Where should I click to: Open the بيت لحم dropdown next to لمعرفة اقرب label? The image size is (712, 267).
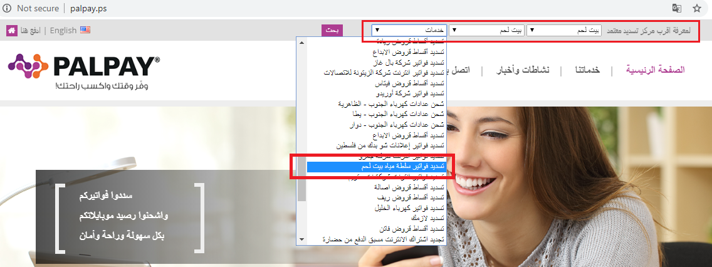(x=565, y=31)
